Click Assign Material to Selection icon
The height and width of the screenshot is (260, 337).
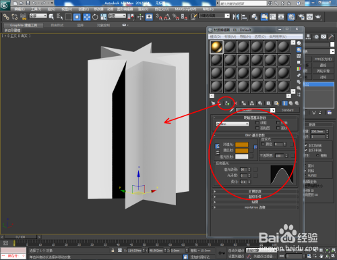(227, 103)
